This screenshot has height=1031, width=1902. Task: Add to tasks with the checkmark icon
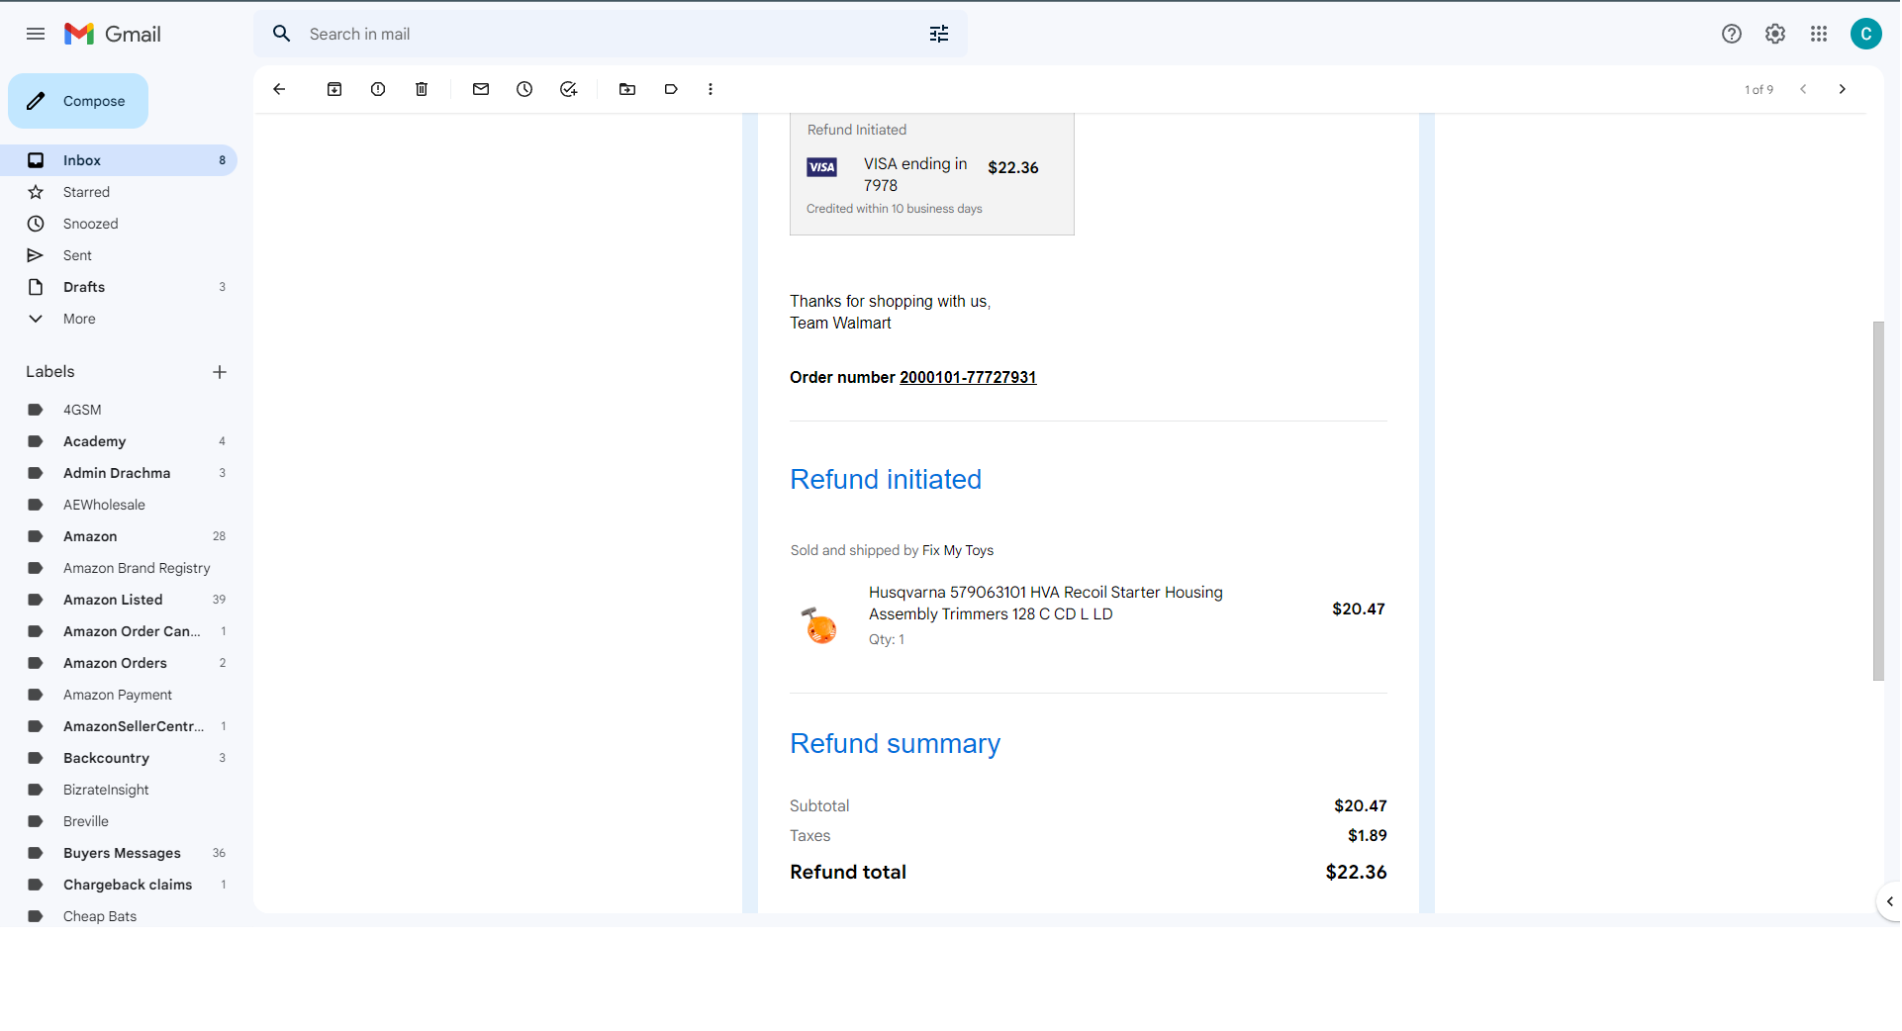[x=568, y=89]
